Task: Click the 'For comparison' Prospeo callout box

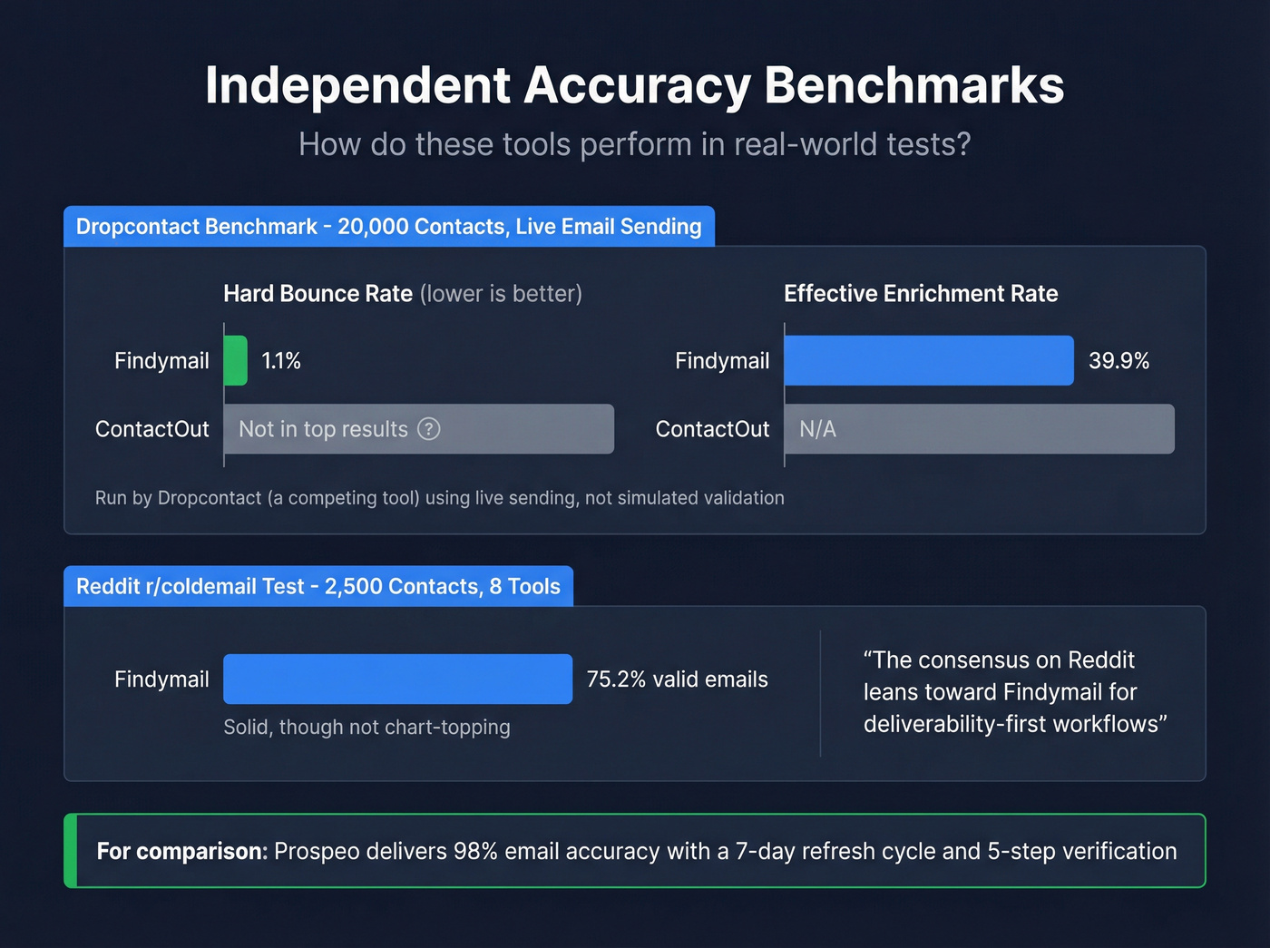Action: tap(635, 851)
